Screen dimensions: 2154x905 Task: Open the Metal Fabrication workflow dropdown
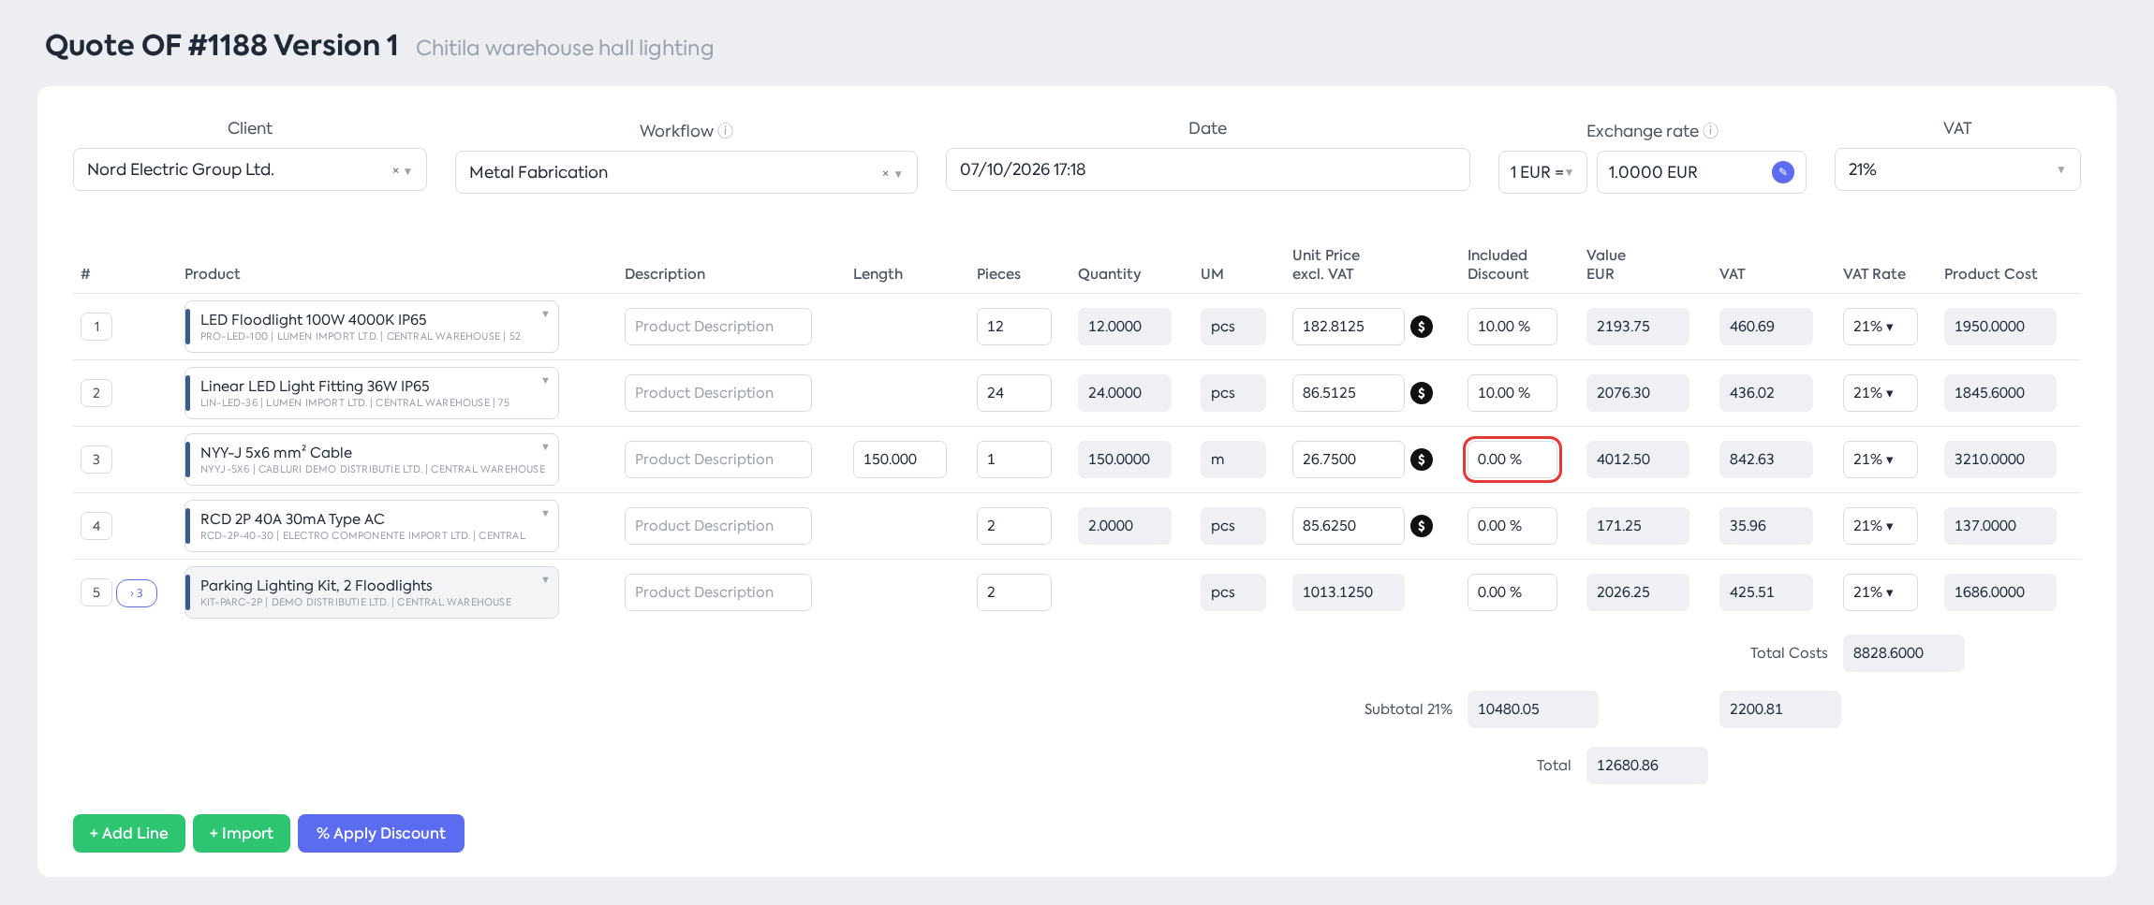pos(686,172)
